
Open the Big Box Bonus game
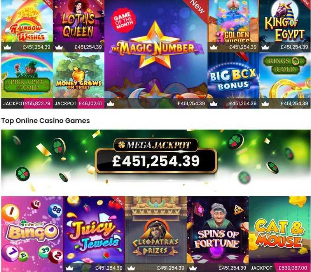233,80
